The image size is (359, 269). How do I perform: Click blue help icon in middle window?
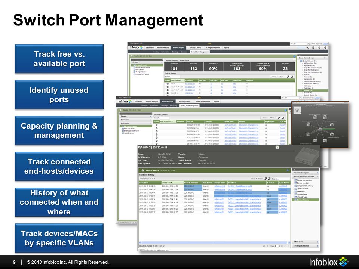pos(285,110)
